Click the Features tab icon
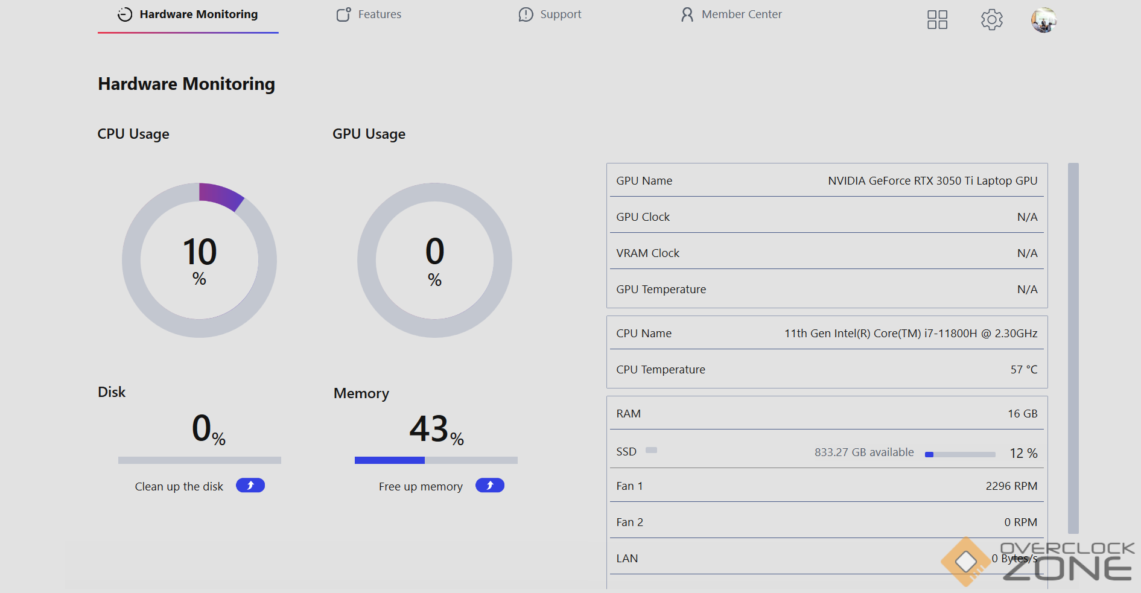The width and height of the screenshot is (1141, 593). click(x=343, y=14)
